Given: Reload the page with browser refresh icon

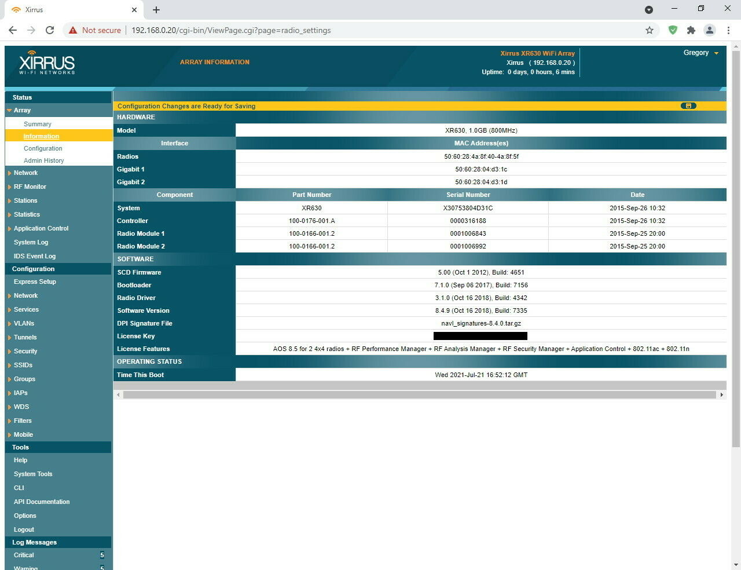Looking at the screenshot, I should click(50, 30).
